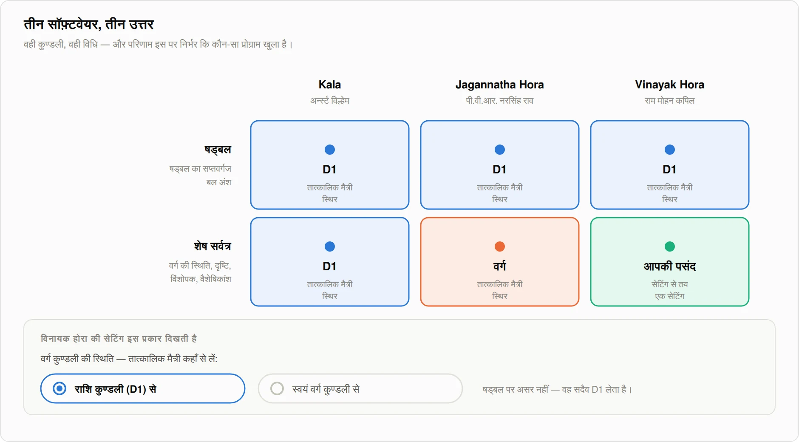Viewport: 799px width, 442px height.
Task: Open the Jagannatha Hora षड्बल D1 card
Action: click(x=500, y=165)
